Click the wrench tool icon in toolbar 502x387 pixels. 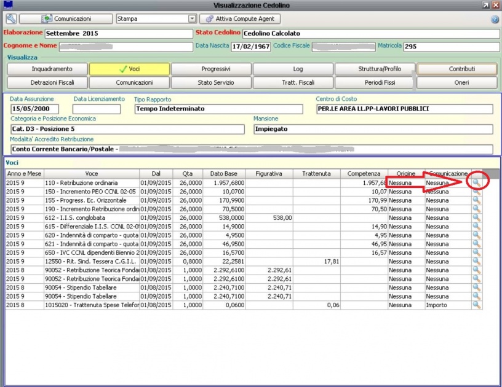tap(12, 19)
